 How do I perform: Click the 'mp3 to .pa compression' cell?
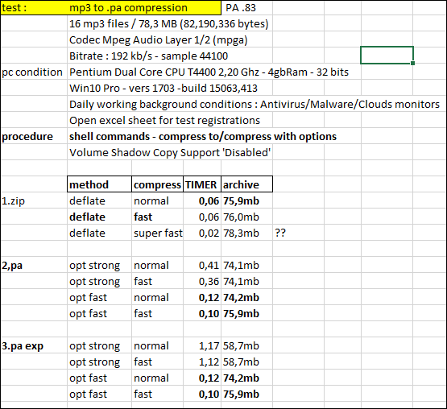pos(144,8)
